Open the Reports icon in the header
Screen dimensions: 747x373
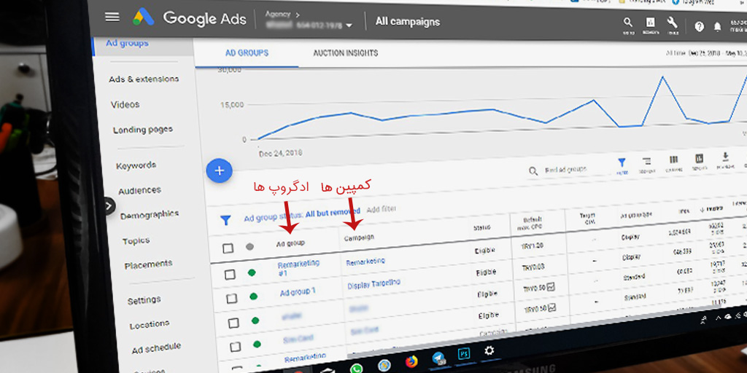(x=650, y=24)
